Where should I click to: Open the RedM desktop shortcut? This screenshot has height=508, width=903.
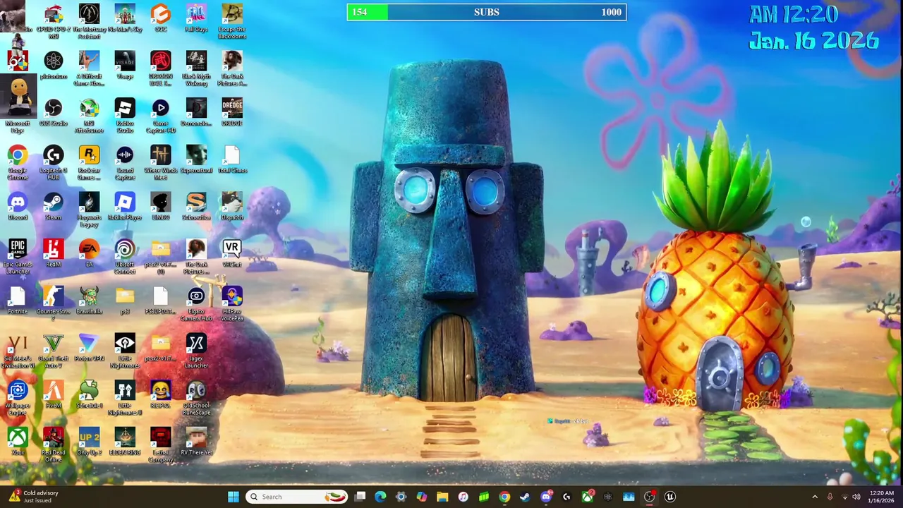point(54,254)
